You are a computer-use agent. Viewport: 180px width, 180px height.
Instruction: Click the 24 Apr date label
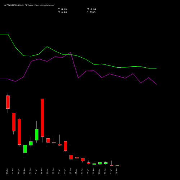pos(105,171)
